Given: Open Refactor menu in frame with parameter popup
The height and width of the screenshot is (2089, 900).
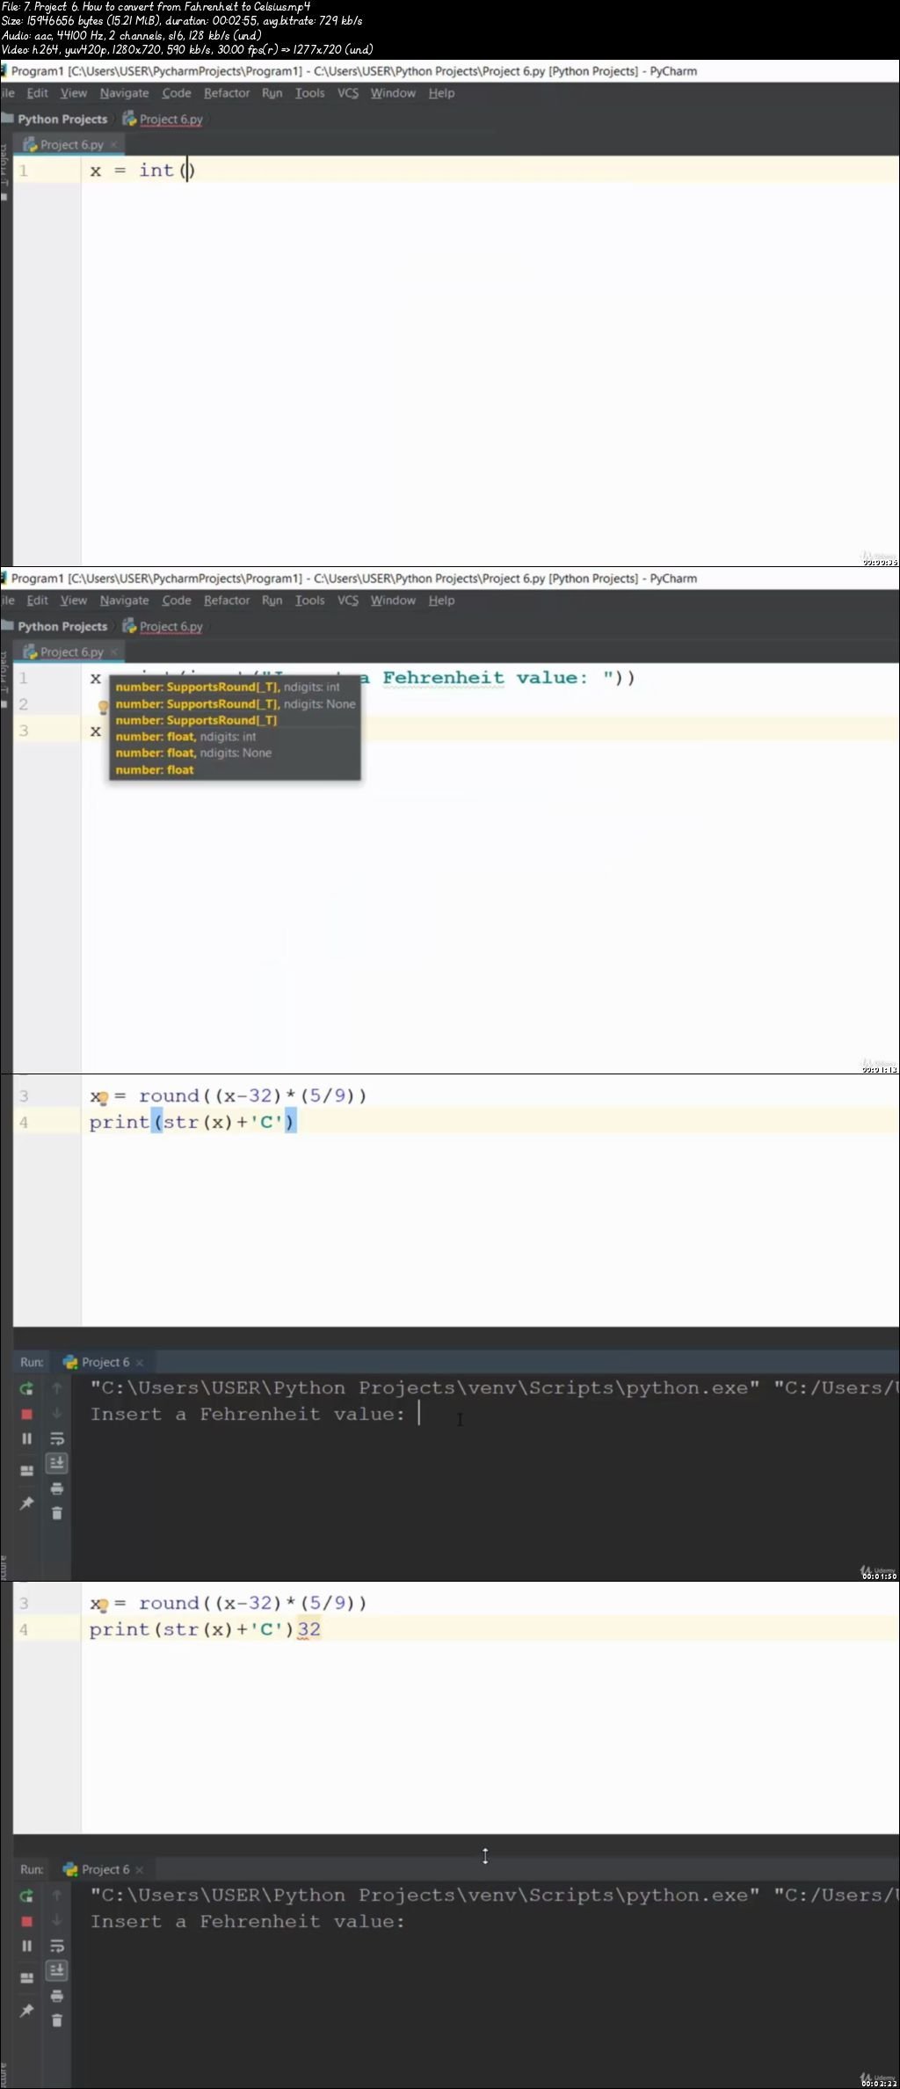Looking at the screenshot, I should tap(227, 600).
